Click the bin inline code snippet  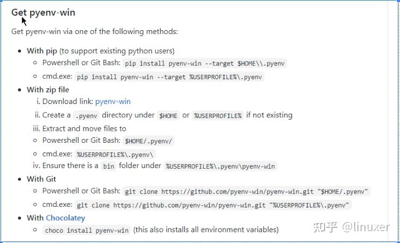108,166
